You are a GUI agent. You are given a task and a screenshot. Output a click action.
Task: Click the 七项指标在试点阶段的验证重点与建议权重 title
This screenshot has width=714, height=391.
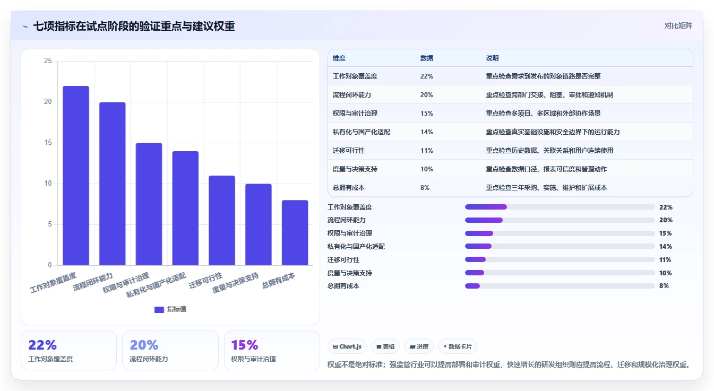tap(134, 26)
